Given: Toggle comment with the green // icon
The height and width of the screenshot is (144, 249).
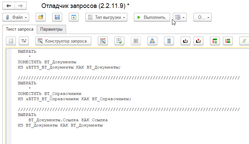Looking at the screenshot, I should [244, 41].
